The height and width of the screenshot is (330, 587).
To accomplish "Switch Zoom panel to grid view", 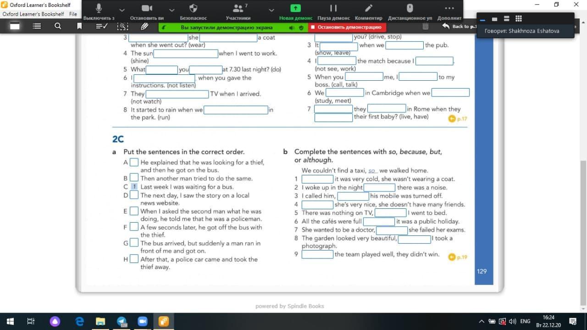I will tap(519, 19).
